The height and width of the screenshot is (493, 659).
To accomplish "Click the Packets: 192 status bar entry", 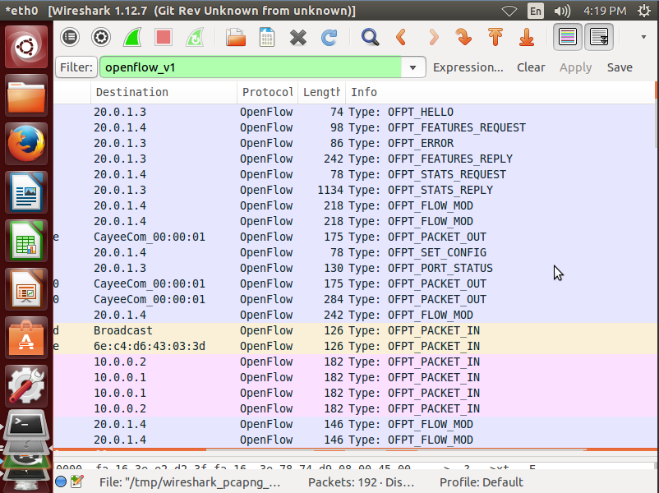I will point(361,482).
